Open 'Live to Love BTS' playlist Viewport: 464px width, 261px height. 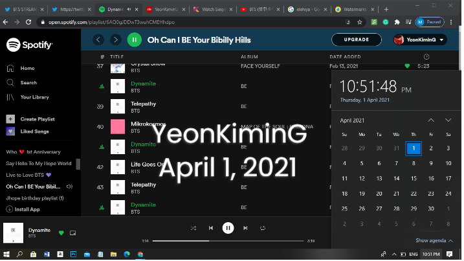click(28, 176)
